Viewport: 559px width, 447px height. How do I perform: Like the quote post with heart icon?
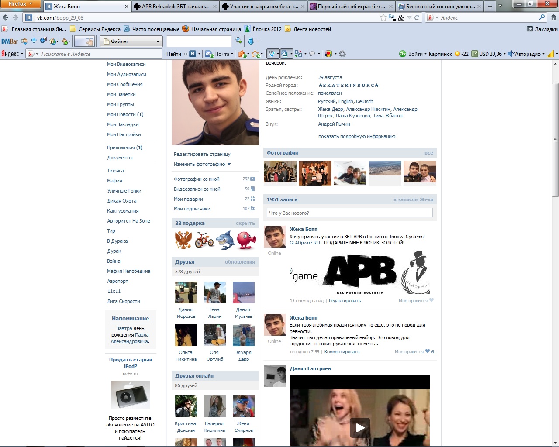[427, 351]
